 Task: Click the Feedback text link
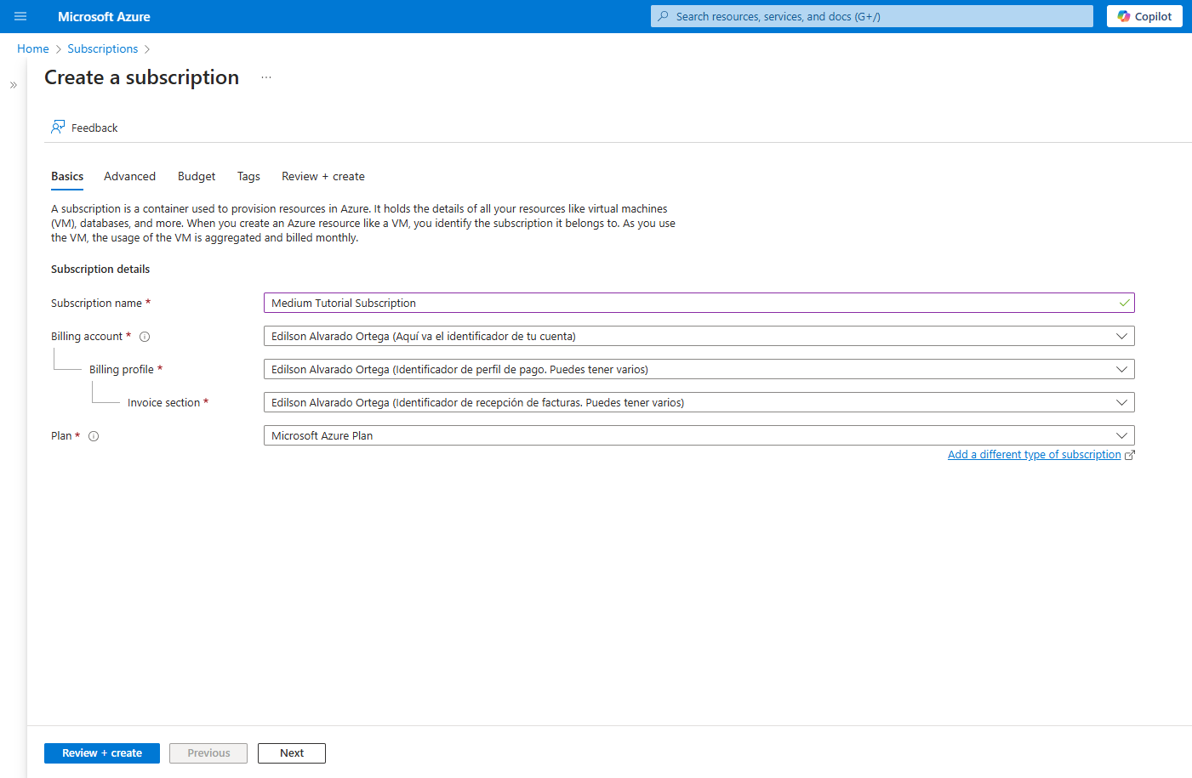[94, 128]
